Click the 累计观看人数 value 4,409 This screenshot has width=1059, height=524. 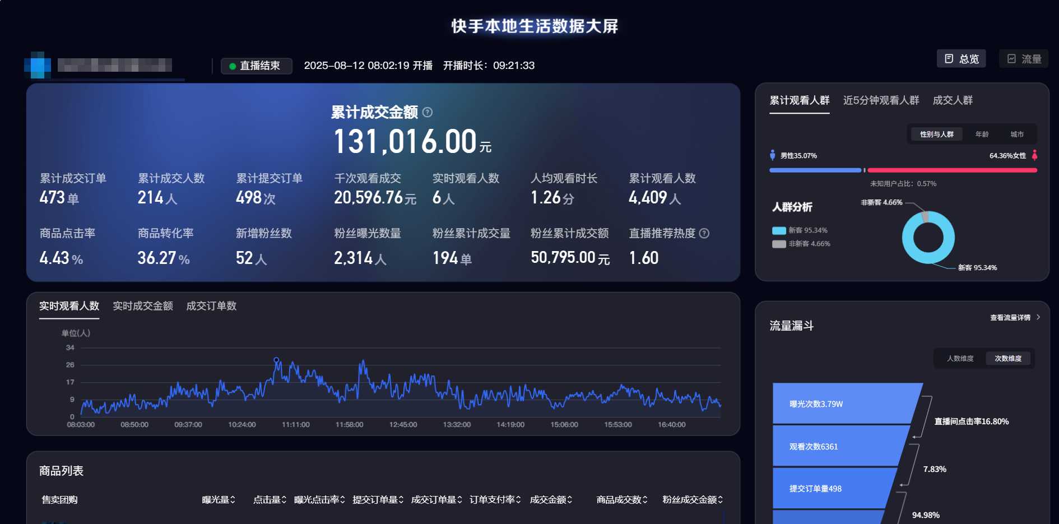(648, 197)
